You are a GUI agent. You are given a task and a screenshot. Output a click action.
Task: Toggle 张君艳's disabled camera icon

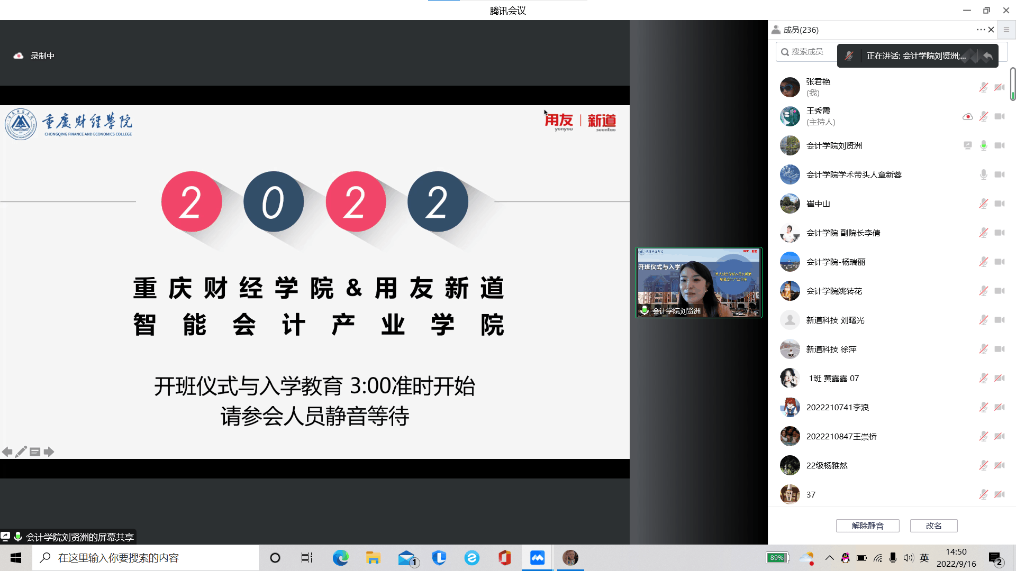pos(999,87)
